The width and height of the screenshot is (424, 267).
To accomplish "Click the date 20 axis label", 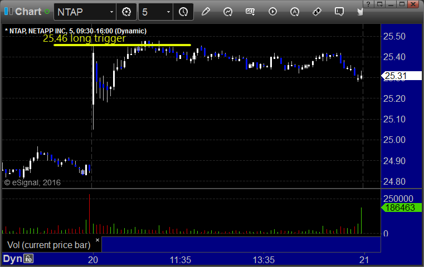I will point(93,260).
